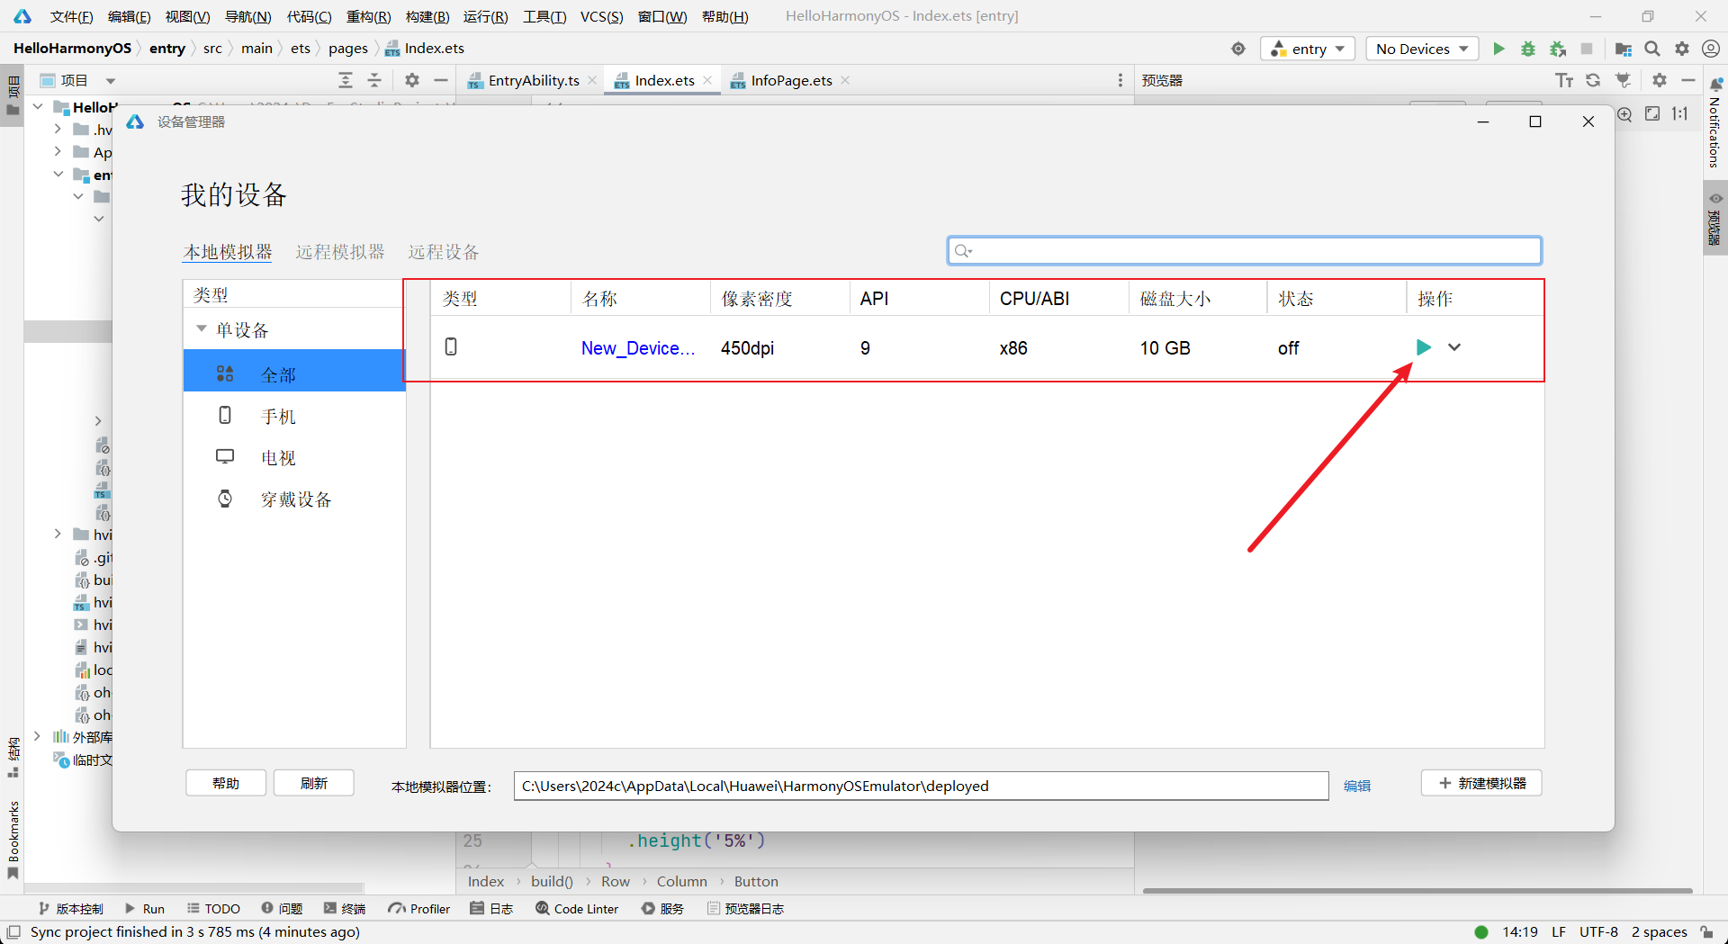Click the UTF-8 encoding status indicator

(x=1598, y=932)
